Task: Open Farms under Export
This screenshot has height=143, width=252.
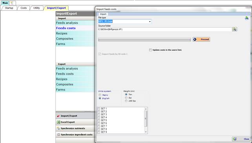Action: point(75,89)
